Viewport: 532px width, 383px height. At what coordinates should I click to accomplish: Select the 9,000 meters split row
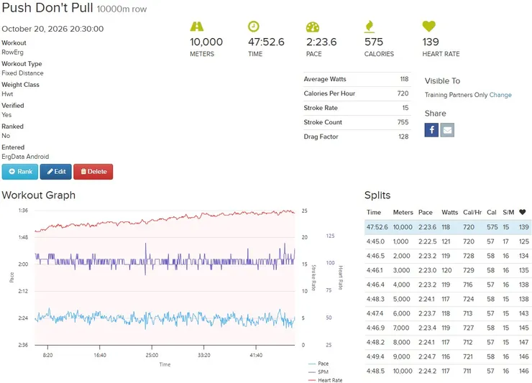click(448, 357)
